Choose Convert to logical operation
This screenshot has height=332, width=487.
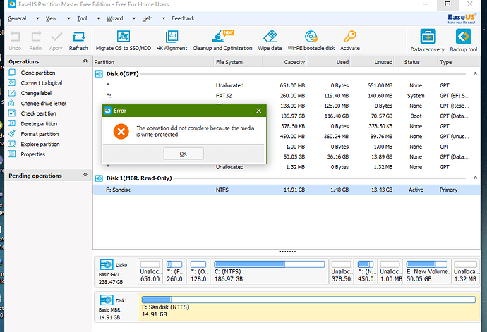click(42, 83)
